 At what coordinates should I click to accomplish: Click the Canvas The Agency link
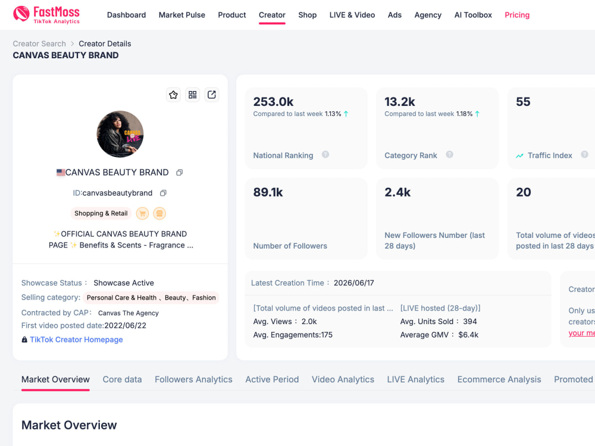pyautogui.click(x=129, y=313)
